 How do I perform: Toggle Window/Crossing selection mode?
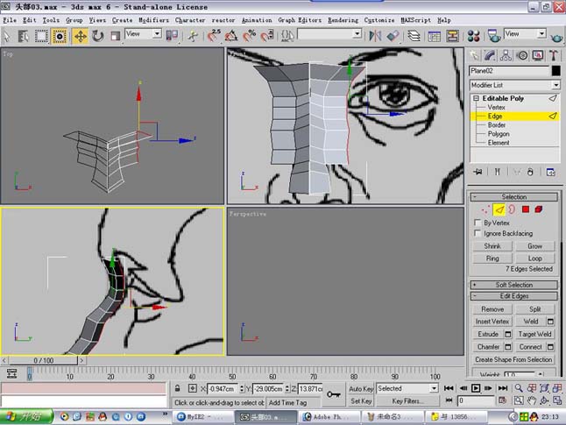60,36
